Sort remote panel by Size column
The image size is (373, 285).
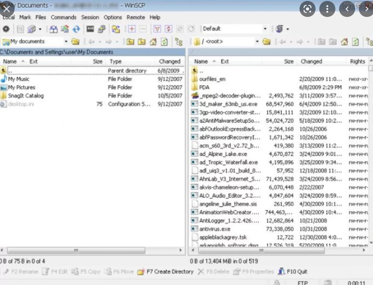(x=280, y=61)
